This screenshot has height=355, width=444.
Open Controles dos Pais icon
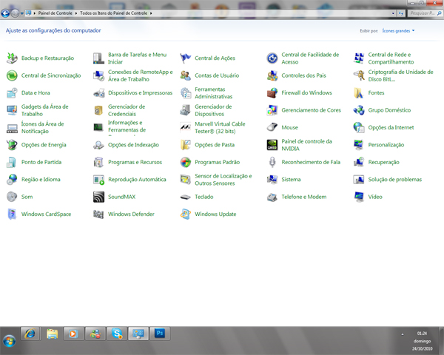272,75
